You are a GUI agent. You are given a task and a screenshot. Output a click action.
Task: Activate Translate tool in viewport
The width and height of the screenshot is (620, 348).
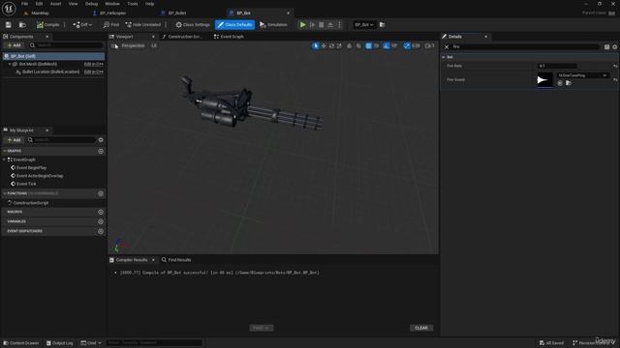point(324,45)
